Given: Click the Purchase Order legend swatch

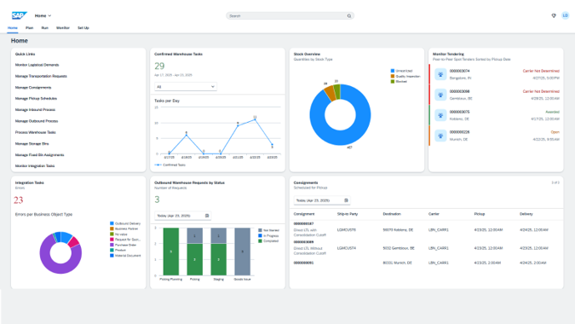Looking at the screenshot, I should (112, 245).
